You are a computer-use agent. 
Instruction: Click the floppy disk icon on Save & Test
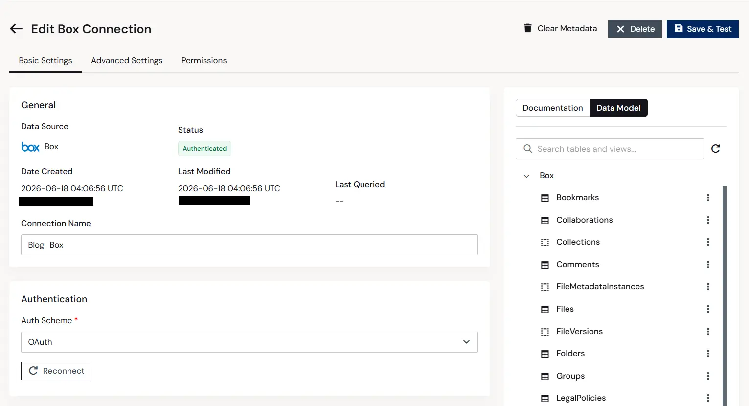click(679, 28)
